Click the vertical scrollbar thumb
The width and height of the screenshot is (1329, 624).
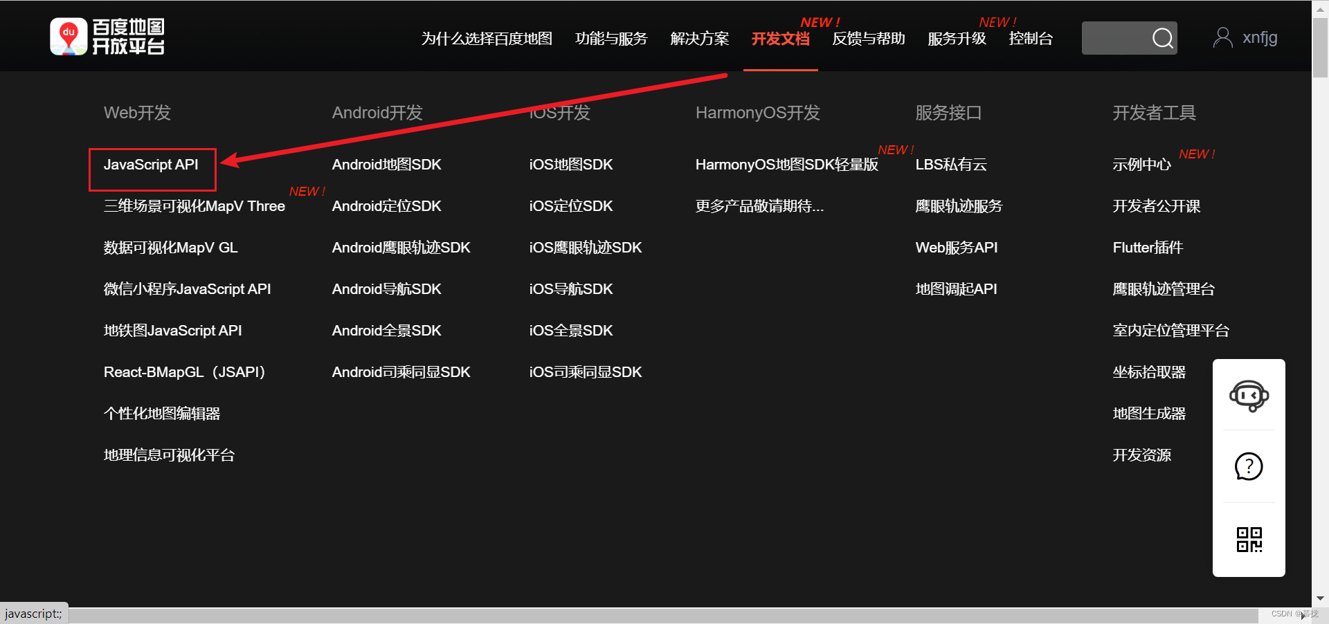click(1321, 47)
